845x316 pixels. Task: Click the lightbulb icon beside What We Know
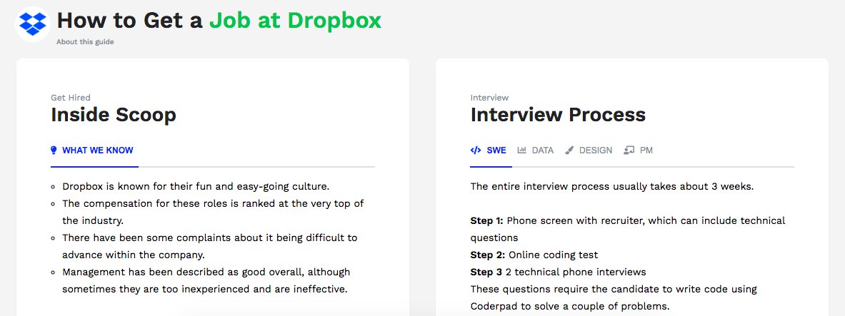pos(54,151)
